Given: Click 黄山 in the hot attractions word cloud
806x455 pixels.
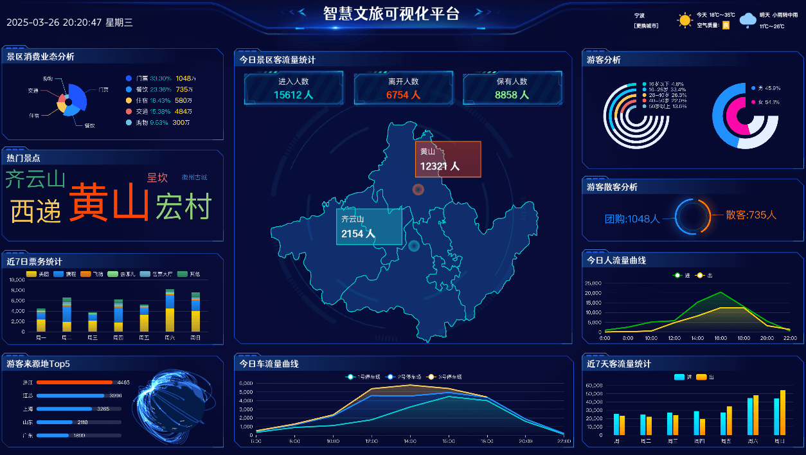Looking at the screenshot, I should [x=109, y=202].
